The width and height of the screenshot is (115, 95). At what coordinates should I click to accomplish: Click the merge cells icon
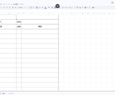point(55,7)
